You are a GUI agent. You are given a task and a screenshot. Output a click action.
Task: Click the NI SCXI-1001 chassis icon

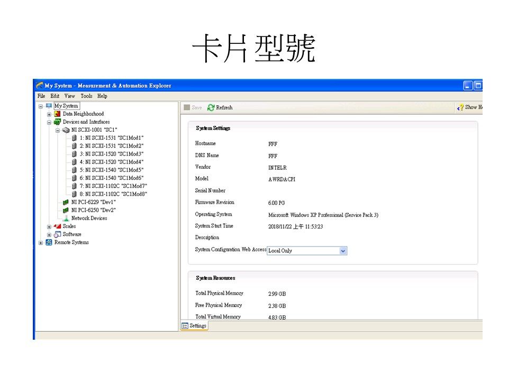66,130
